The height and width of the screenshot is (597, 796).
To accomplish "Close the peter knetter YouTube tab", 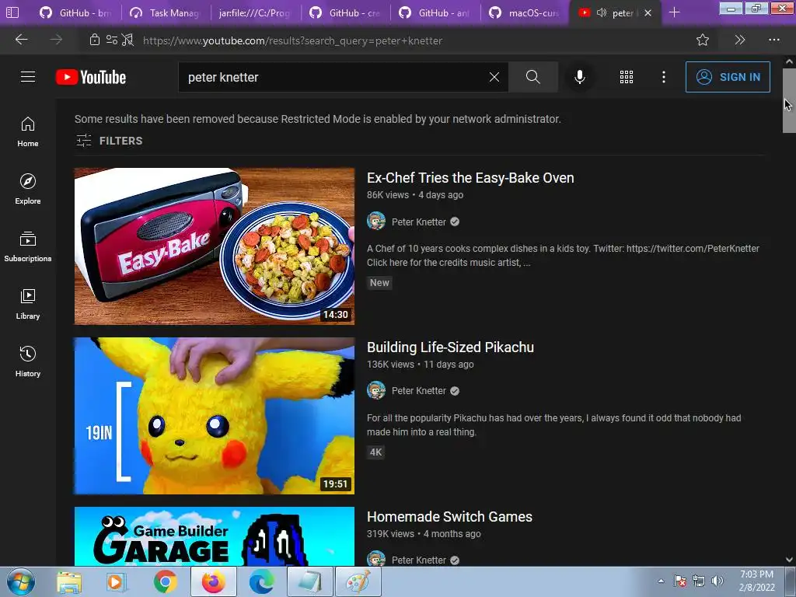I will [x=648, y=12].
